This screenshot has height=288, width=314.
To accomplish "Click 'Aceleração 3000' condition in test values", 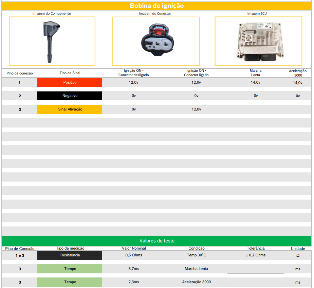I will (x=197, y=282).
